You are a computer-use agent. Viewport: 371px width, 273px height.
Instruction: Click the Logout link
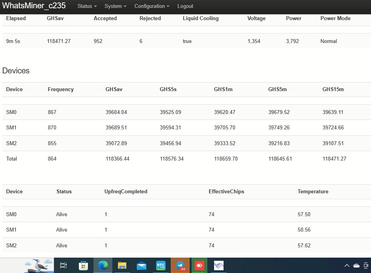(x=185, y=6)
